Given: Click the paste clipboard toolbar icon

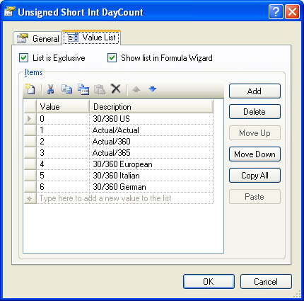Looking at the screenshot, I should click(100, 89).
